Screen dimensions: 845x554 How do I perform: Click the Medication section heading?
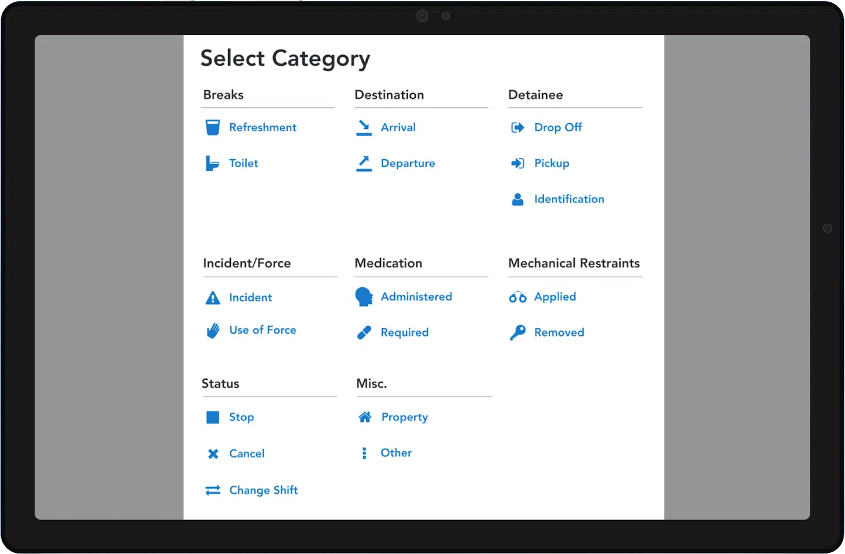tap(389, 263)
